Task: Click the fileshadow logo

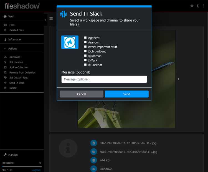Action: 22,6
